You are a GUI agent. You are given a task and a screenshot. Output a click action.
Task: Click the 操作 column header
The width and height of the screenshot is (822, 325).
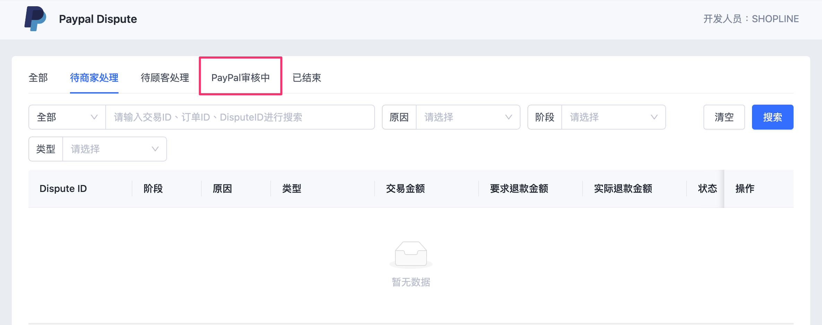click(x=745, y=188)
